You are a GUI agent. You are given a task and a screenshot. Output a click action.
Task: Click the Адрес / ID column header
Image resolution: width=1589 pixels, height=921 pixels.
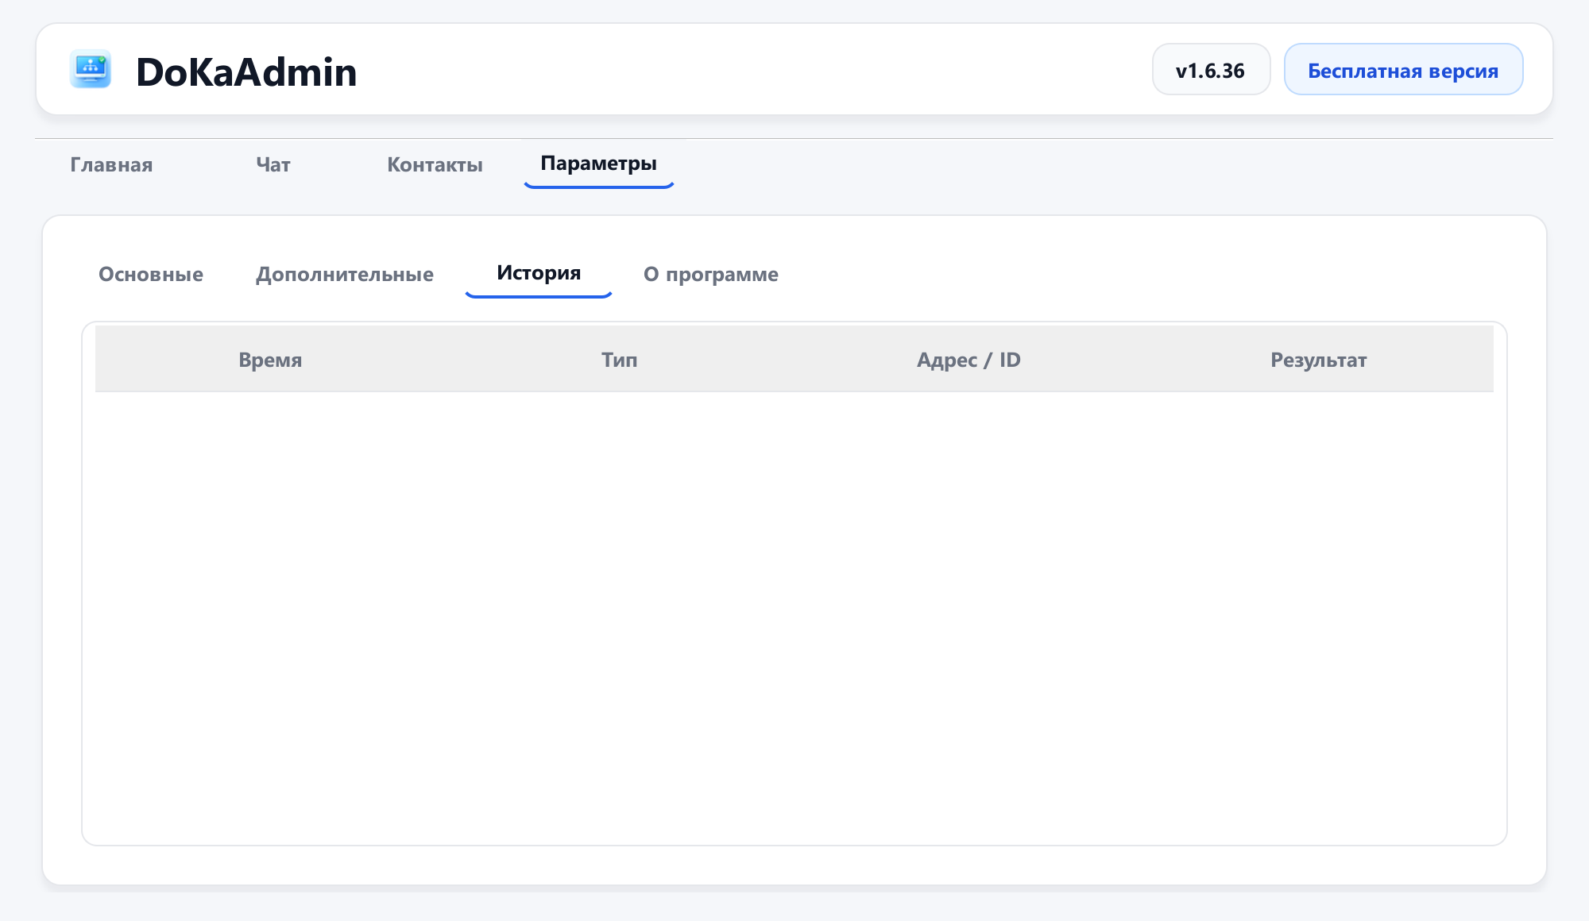(969, 360)
